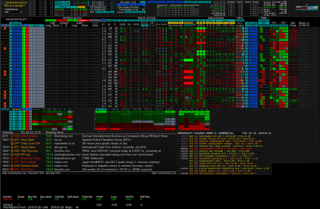The height and width of the screenshot is (209, 320).
Task: Click the GBPJPY symbol in the report
Action: (8, 199)
